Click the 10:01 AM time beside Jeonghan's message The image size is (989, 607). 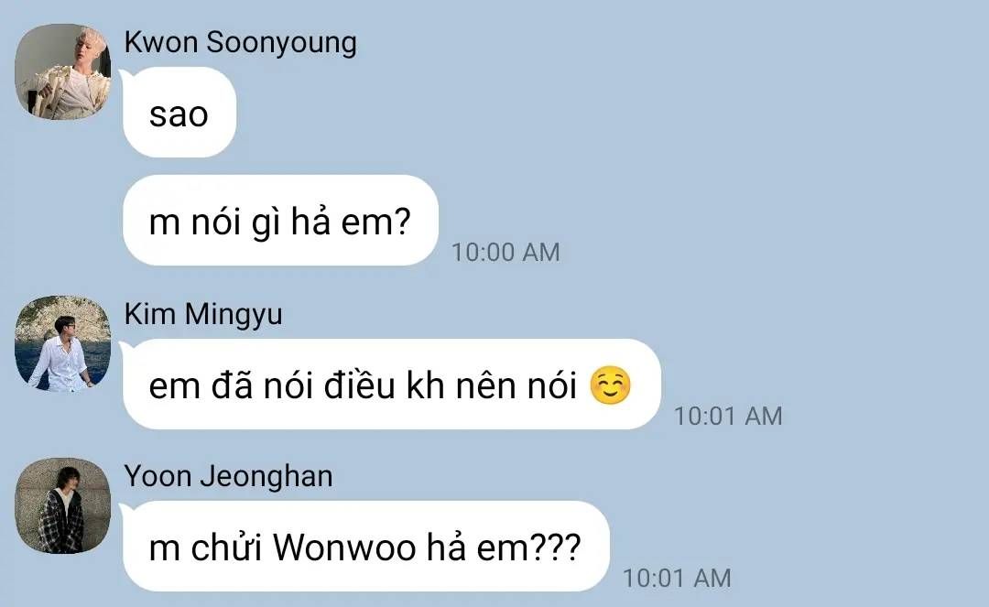coord(677,578)
